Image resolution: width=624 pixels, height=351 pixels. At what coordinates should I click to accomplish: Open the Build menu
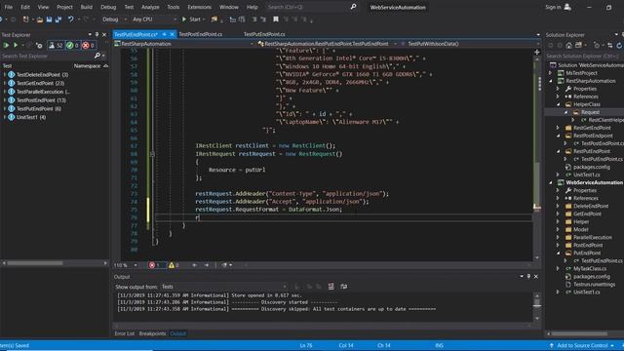coord(87,7)
